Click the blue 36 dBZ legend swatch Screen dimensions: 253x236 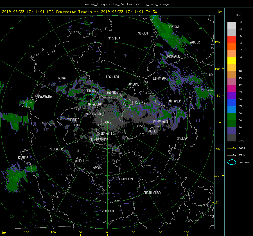pyautogui.click(x=232, y=102)
